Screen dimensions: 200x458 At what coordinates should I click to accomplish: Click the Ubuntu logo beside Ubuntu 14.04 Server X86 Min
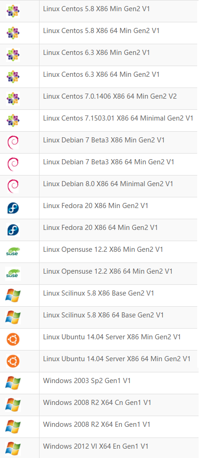pos(13,339)
